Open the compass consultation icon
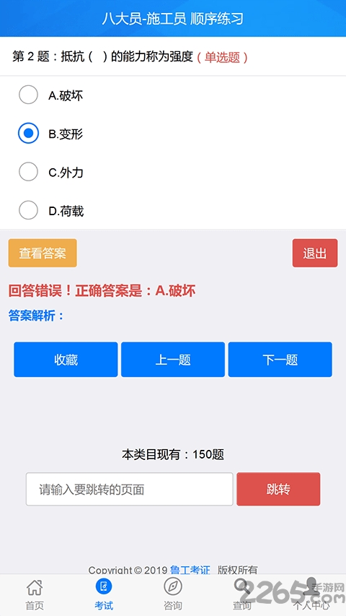 coord(172,587)
